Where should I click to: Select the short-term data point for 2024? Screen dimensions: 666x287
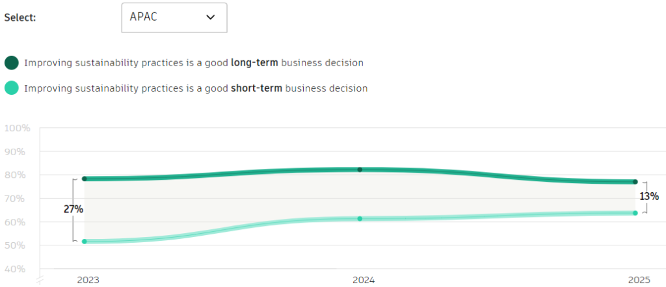pyautogui.click(x=360, y=218)
